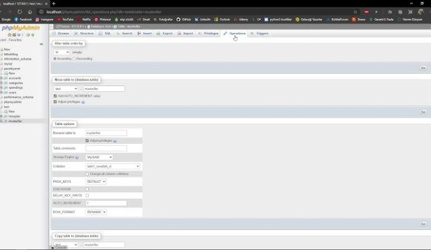Viewport: 431px width, 250px height.
Task: Switch to the Structure tab
Action: [84, 34]
